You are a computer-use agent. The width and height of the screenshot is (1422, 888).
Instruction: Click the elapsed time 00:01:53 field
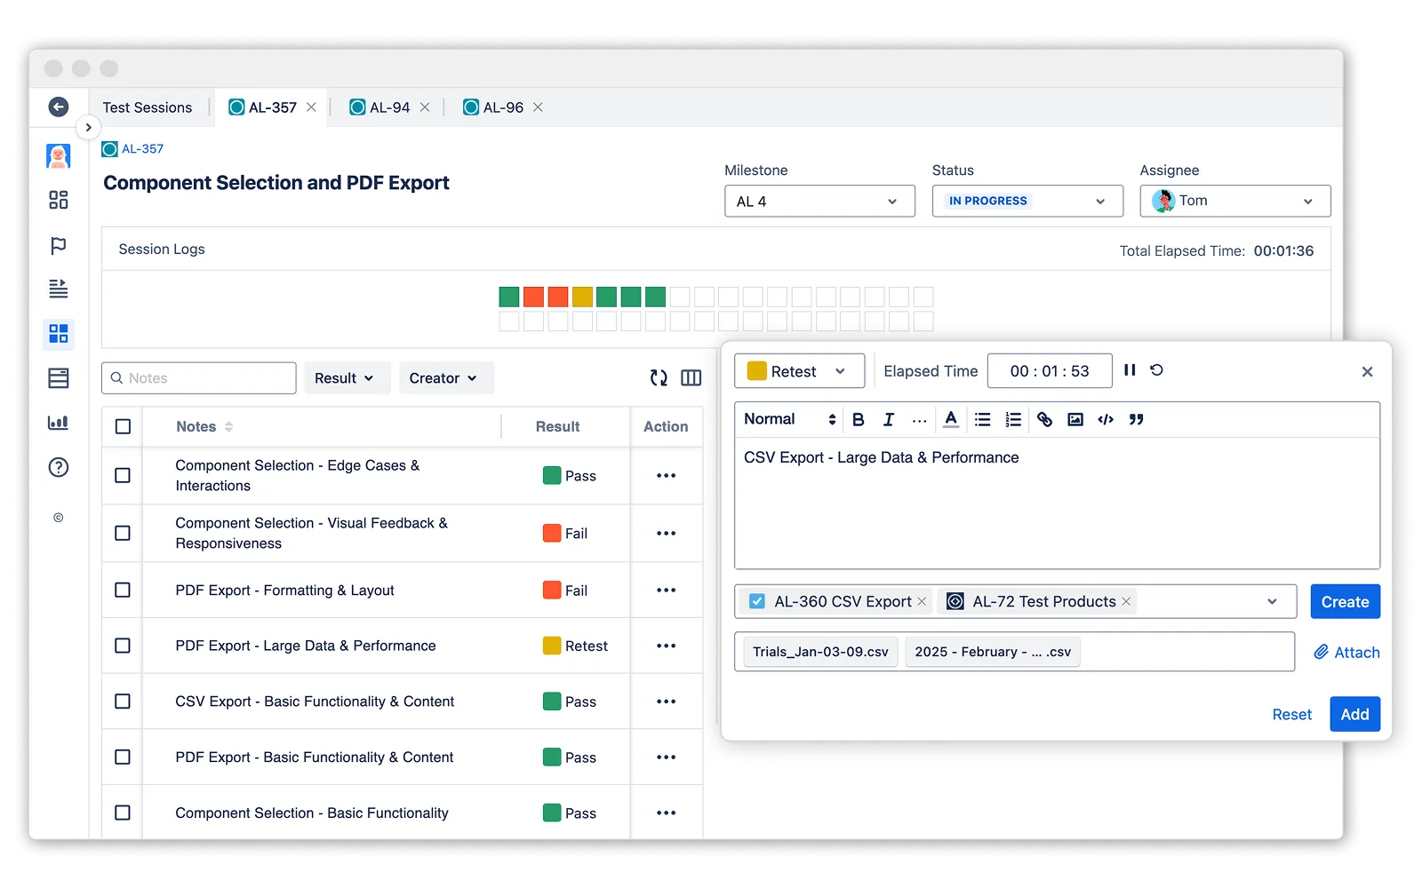pyautogui.click(x=1050, y=370)
